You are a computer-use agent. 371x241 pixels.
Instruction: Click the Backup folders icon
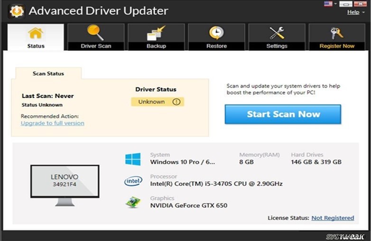[156, 33]
